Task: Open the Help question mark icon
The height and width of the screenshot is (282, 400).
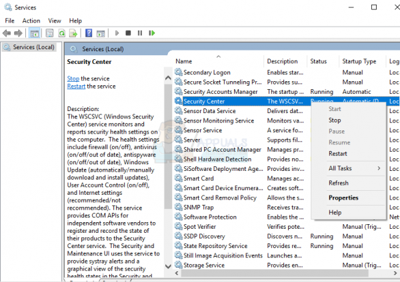Action: point(89,33)
